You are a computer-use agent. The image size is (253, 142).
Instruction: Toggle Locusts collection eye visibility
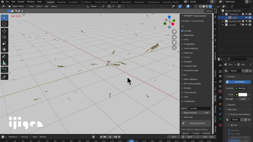tap(246, 25)
